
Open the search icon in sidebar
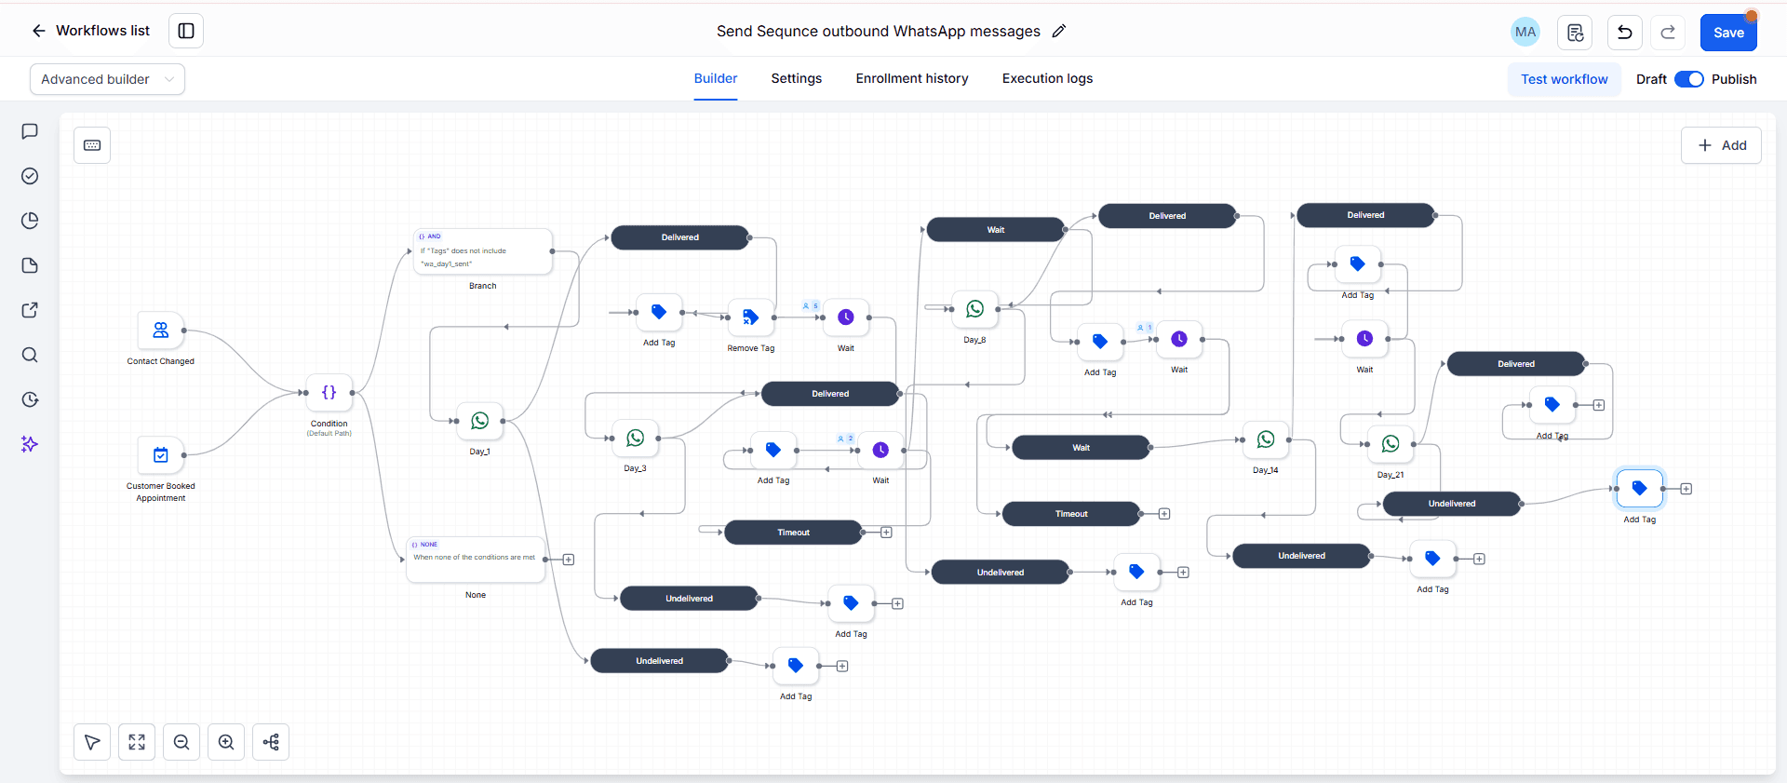click(30, 355)
